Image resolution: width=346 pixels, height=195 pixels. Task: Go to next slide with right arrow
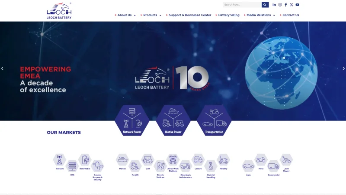point(343,68)
